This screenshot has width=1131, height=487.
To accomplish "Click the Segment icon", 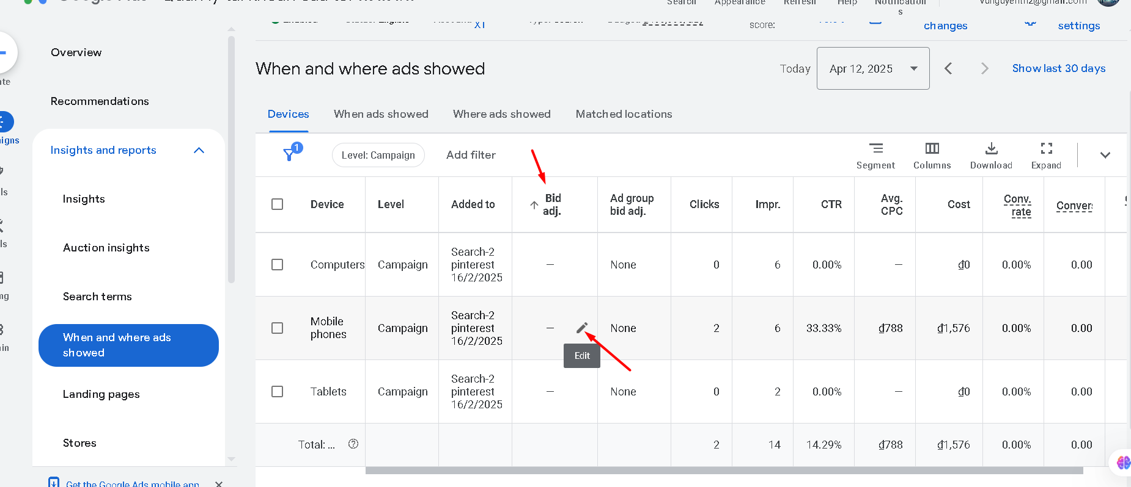I will point(875,156).
